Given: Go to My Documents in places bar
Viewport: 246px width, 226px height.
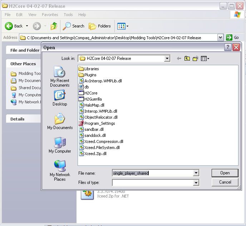Looking at the screenshot, I should pos(60,121).
